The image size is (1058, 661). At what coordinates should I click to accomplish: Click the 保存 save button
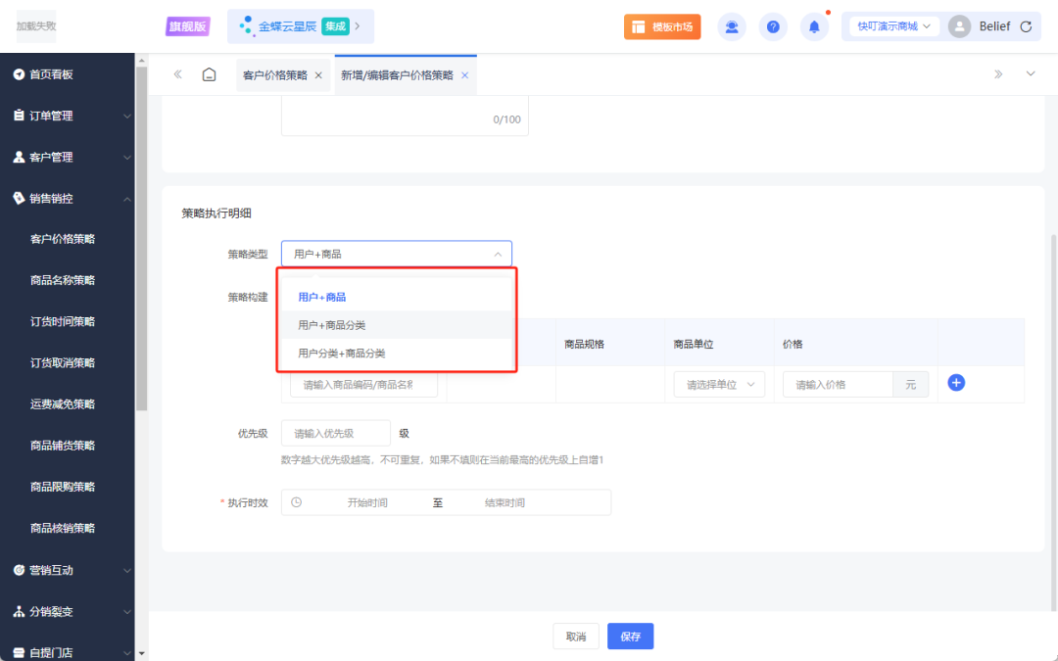[630, 637]
